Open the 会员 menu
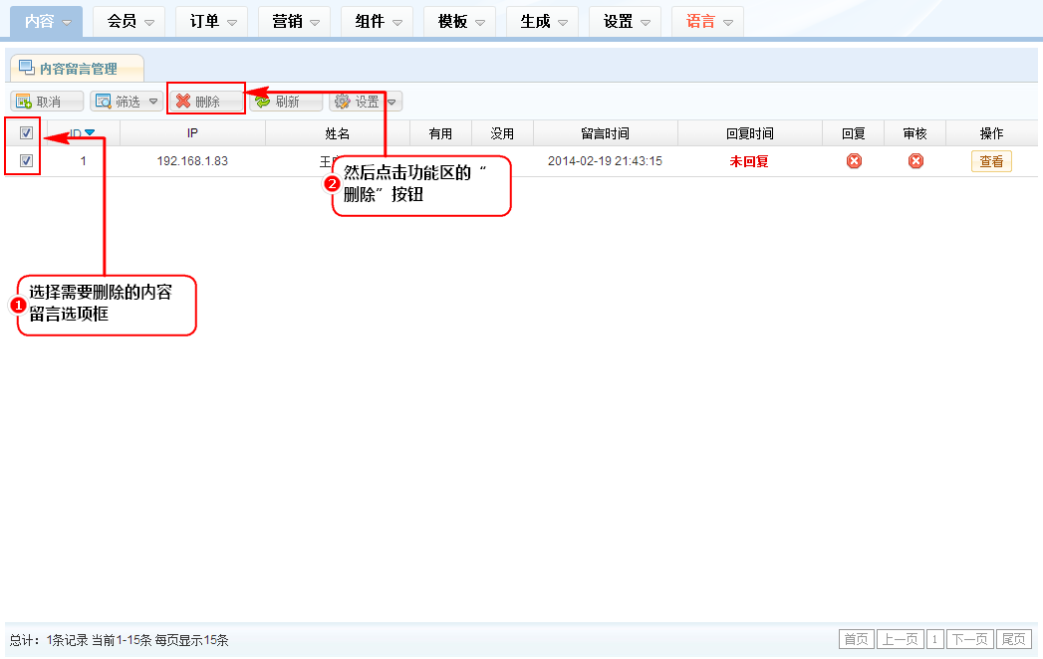This screenshot has height=659, width=1043. coord(130,21)
